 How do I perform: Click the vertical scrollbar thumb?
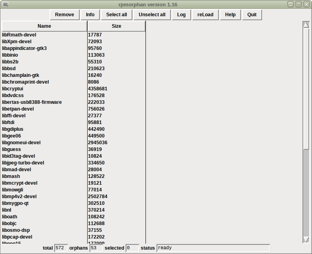[306, 89]
